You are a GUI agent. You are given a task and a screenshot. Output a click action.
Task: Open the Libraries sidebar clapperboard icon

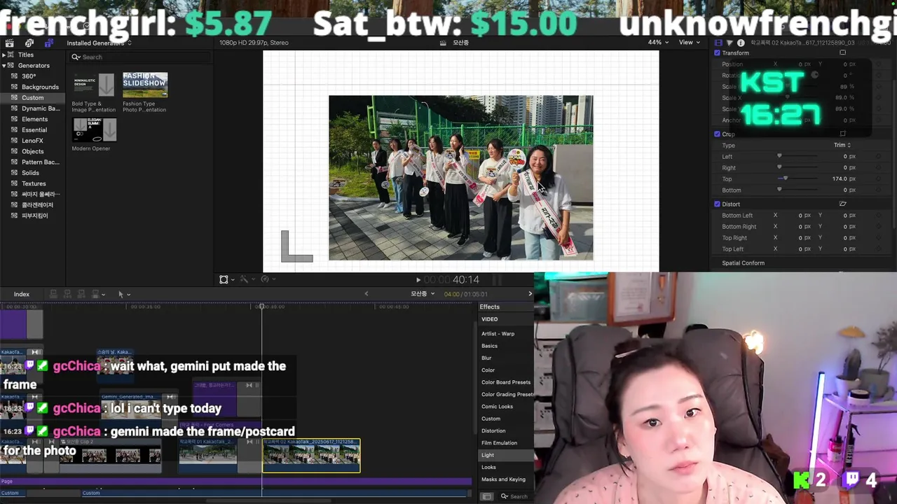(x=9, y=43)
